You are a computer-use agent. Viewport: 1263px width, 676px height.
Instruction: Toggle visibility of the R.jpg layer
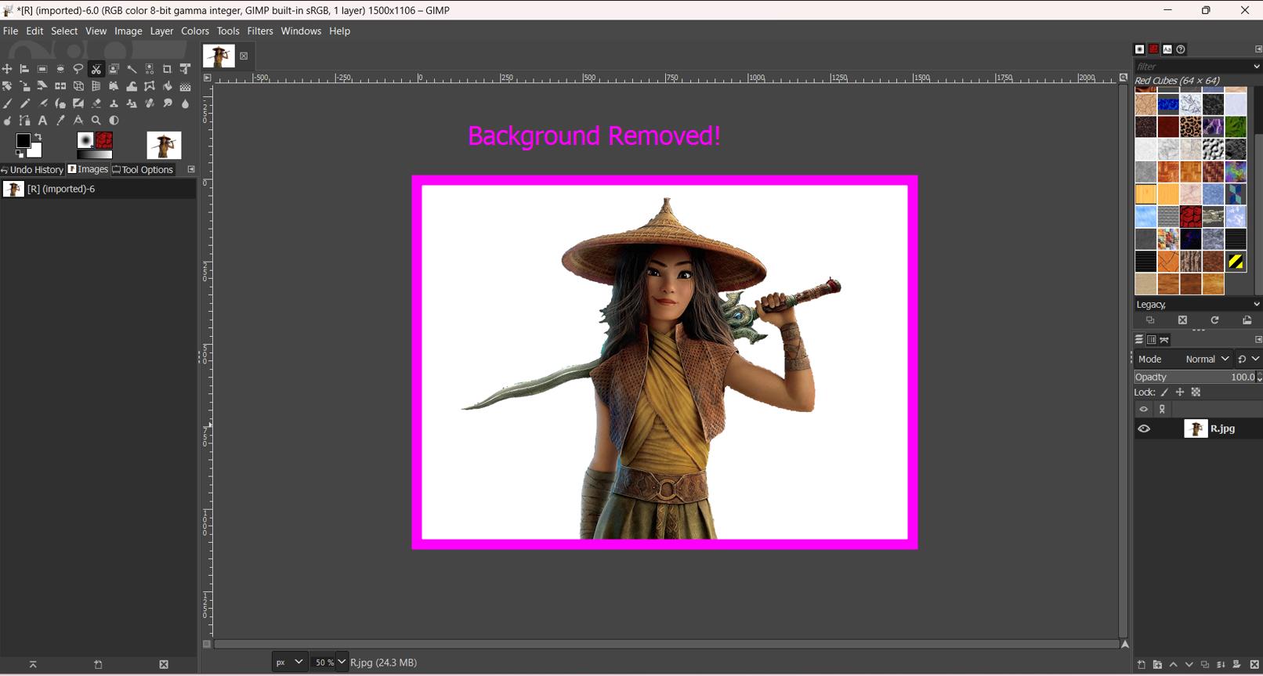(x=1144, y=428)
